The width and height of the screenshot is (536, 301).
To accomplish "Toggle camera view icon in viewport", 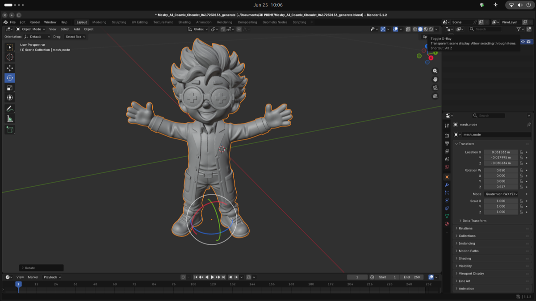I will pos(435,88).
